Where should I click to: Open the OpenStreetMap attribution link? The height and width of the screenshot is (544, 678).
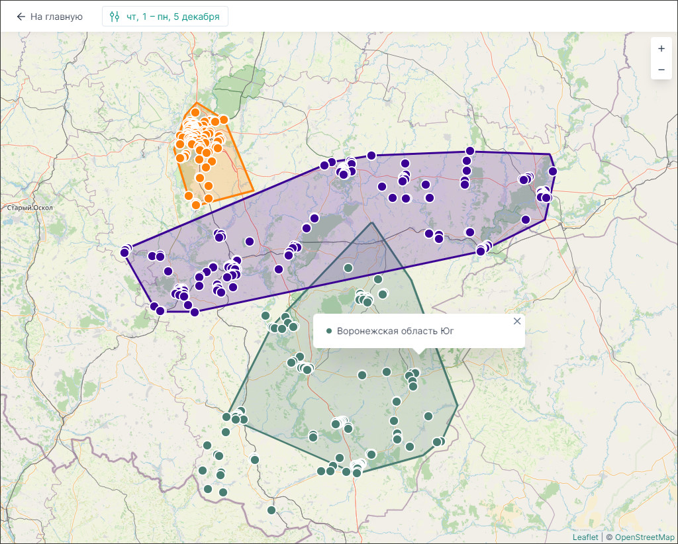[644, 537]
